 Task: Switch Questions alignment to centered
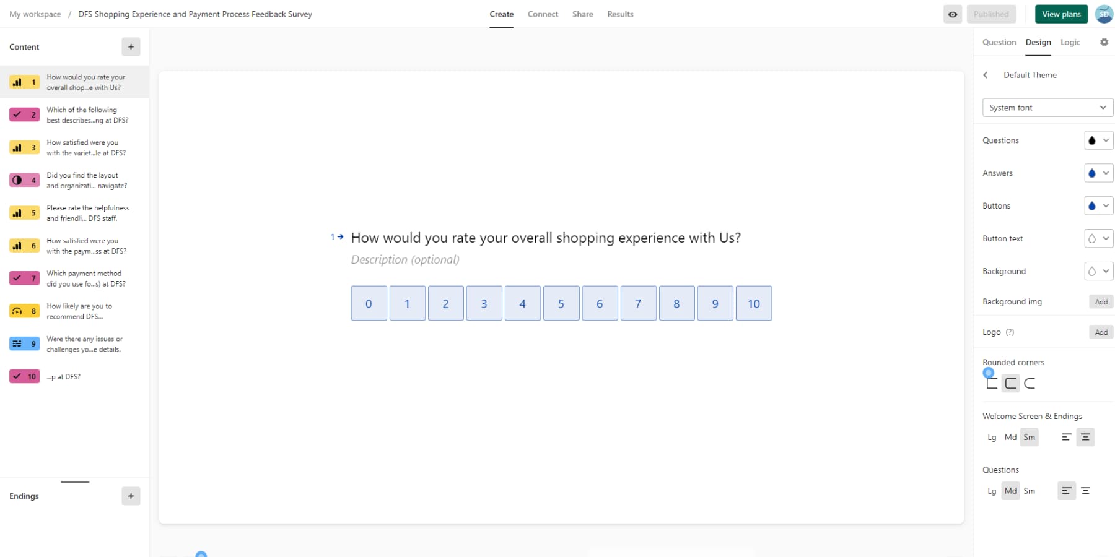tap(1085, 490)
